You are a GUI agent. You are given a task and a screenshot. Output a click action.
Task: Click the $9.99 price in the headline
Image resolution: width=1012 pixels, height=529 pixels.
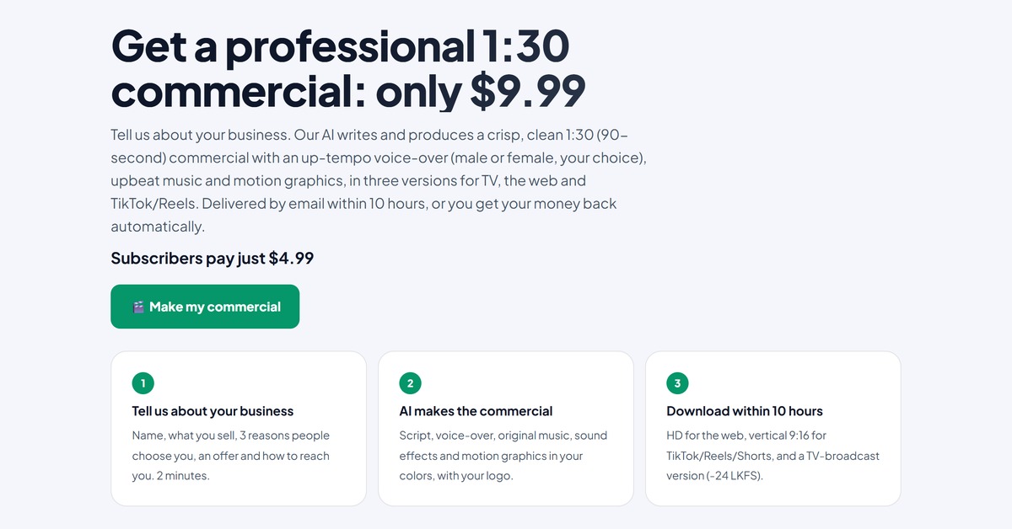pos(527,92)
